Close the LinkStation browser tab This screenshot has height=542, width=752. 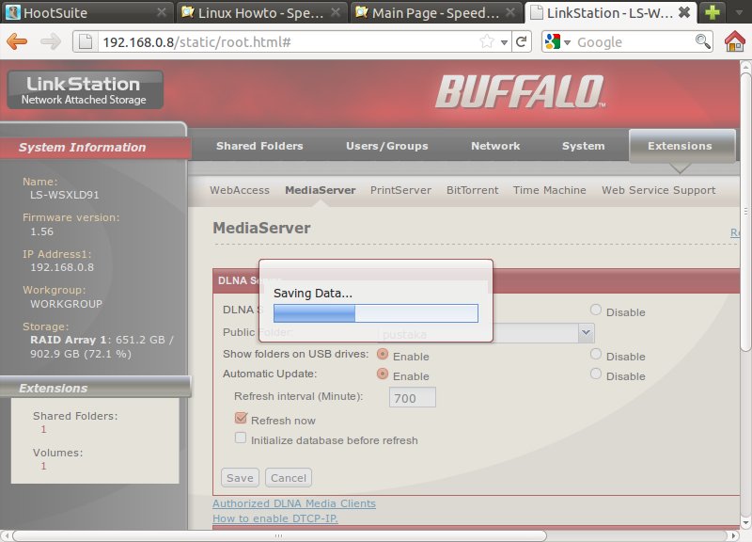pyautogui.click(x=684, y=12)
